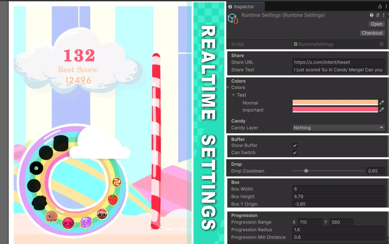Open the Runtime Settings help icon
Viewport: 389px width, 244px height.
371,15
